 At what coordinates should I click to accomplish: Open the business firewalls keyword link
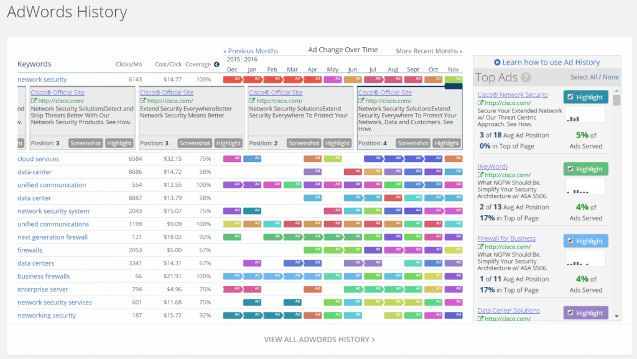[x=44, y=276]
